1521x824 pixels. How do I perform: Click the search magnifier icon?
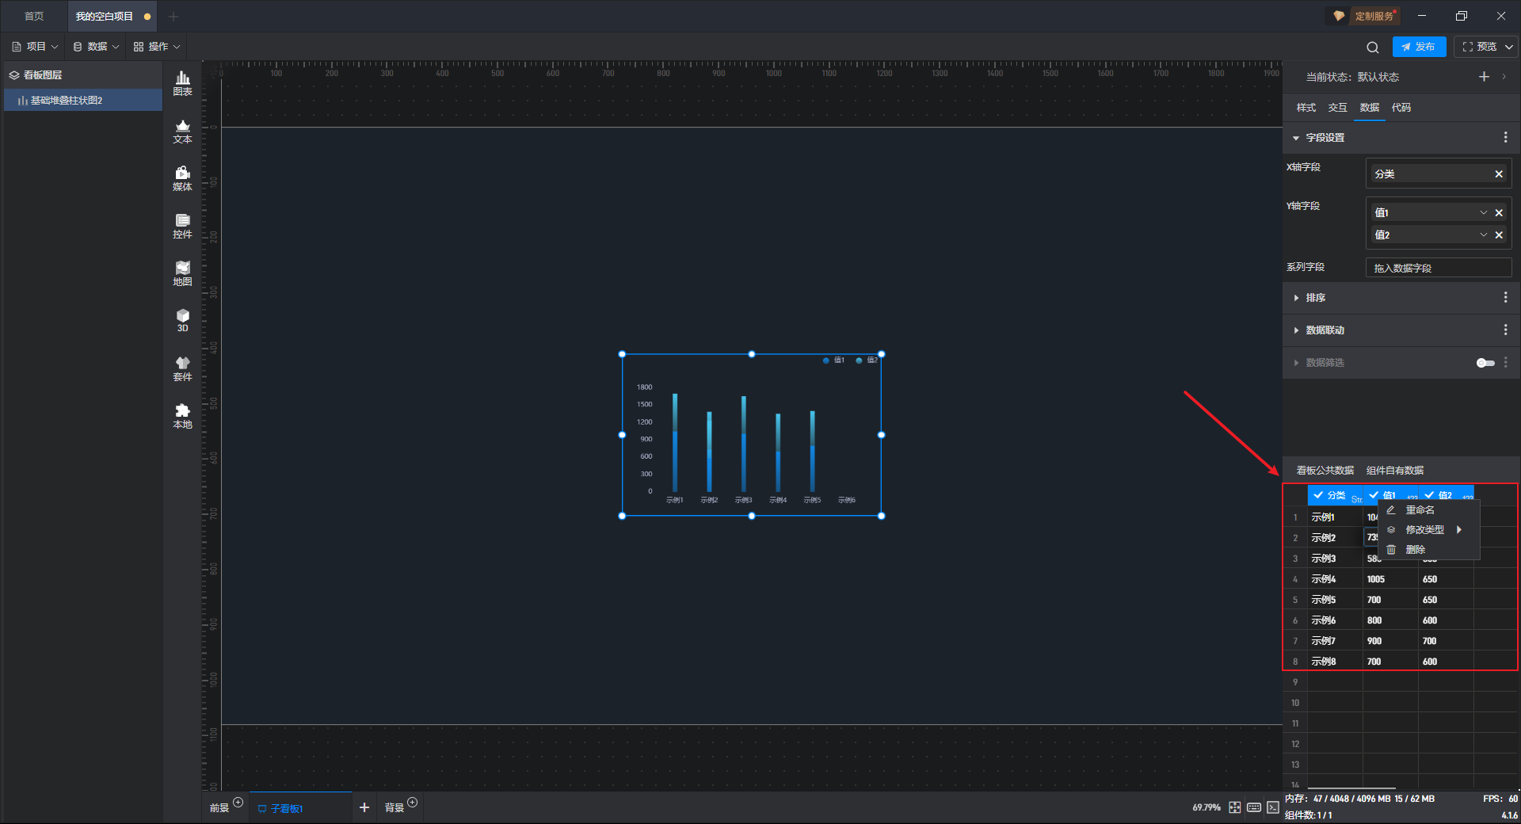tap(1373, 47)
